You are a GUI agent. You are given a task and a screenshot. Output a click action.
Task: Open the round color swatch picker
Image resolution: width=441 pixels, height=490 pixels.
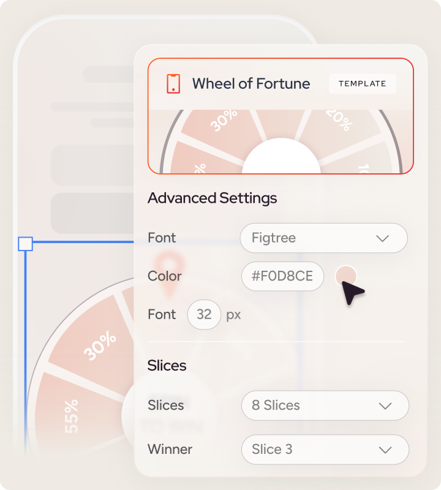click(346, 276)
